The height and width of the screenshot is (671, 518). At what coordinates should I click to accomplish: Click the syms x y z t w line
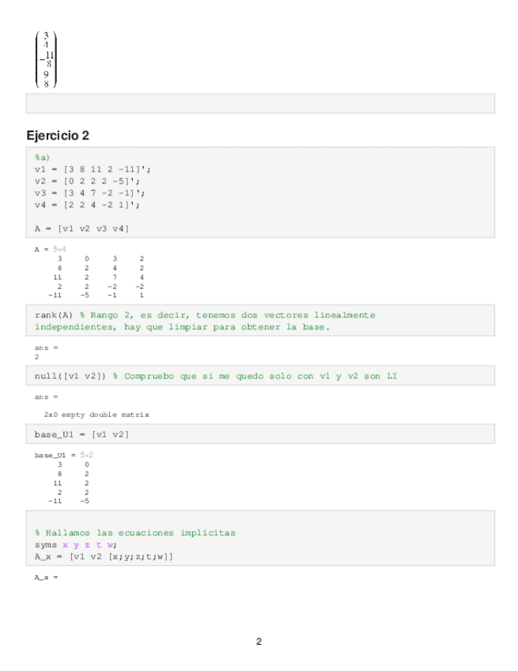click(75, 544)
